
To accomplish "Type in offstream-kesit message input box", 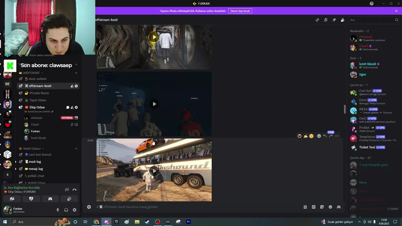I will [x=198, y=207].
